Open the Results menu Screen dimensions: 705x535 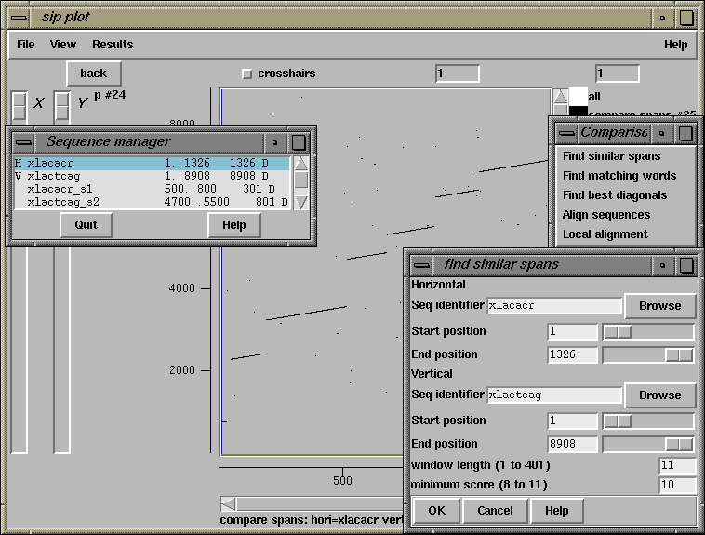click(x=113, y=45)
